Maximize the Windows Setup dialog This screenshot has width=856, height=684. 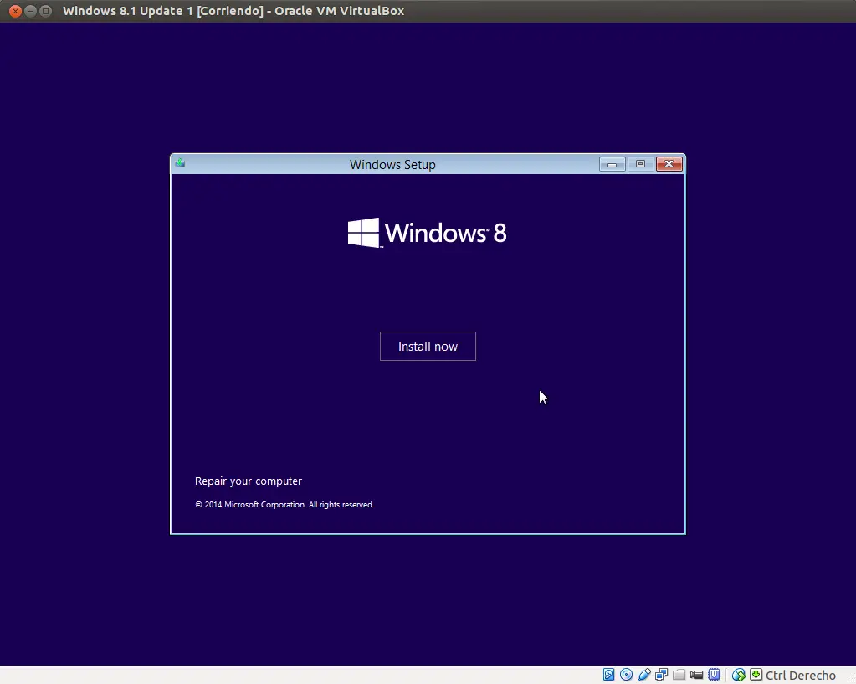(x=640, y=164)
